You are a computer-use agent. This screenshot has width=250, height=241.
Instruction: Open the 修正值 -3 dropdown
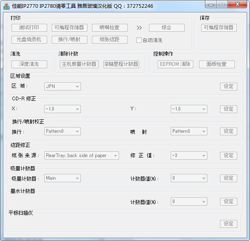coord(189,155)
